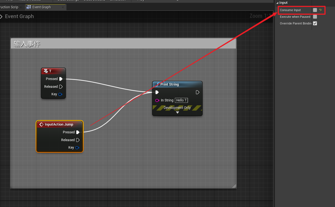The width and height of the screenshot is (335, 207).
Task: Click the Consume Input property label
Action: 290,10
